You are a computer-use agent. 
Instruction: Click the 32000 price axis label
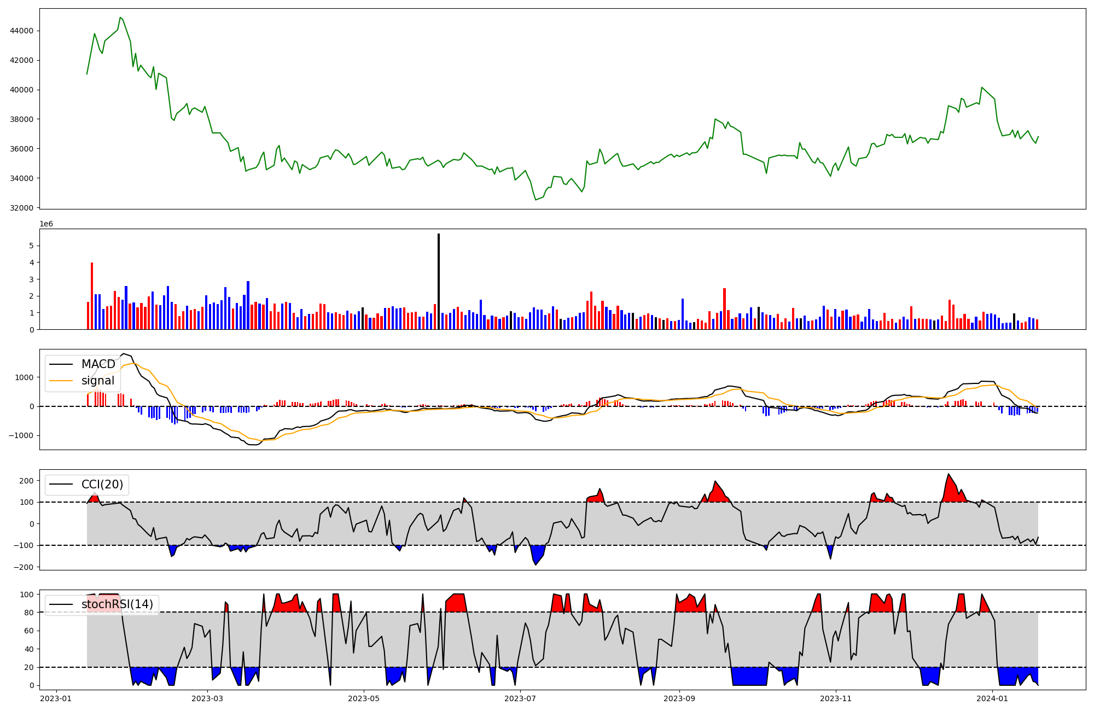pos(22,208)
